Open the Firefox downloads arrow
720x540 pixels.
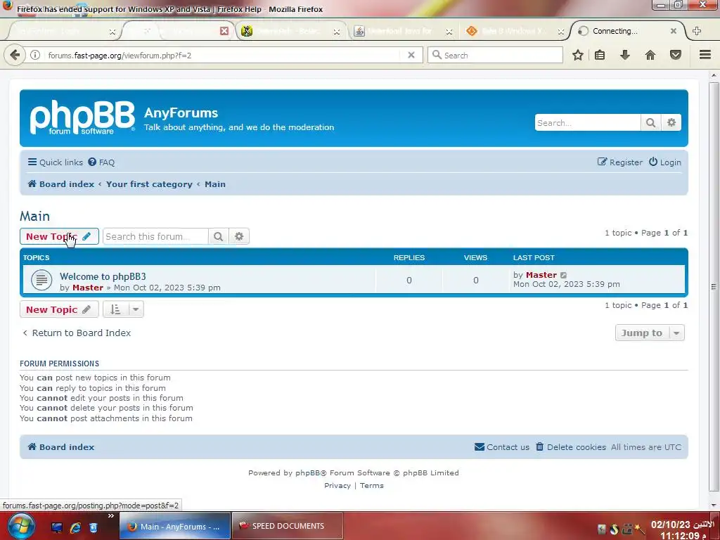pyautogui.click(x=625, y=55)
